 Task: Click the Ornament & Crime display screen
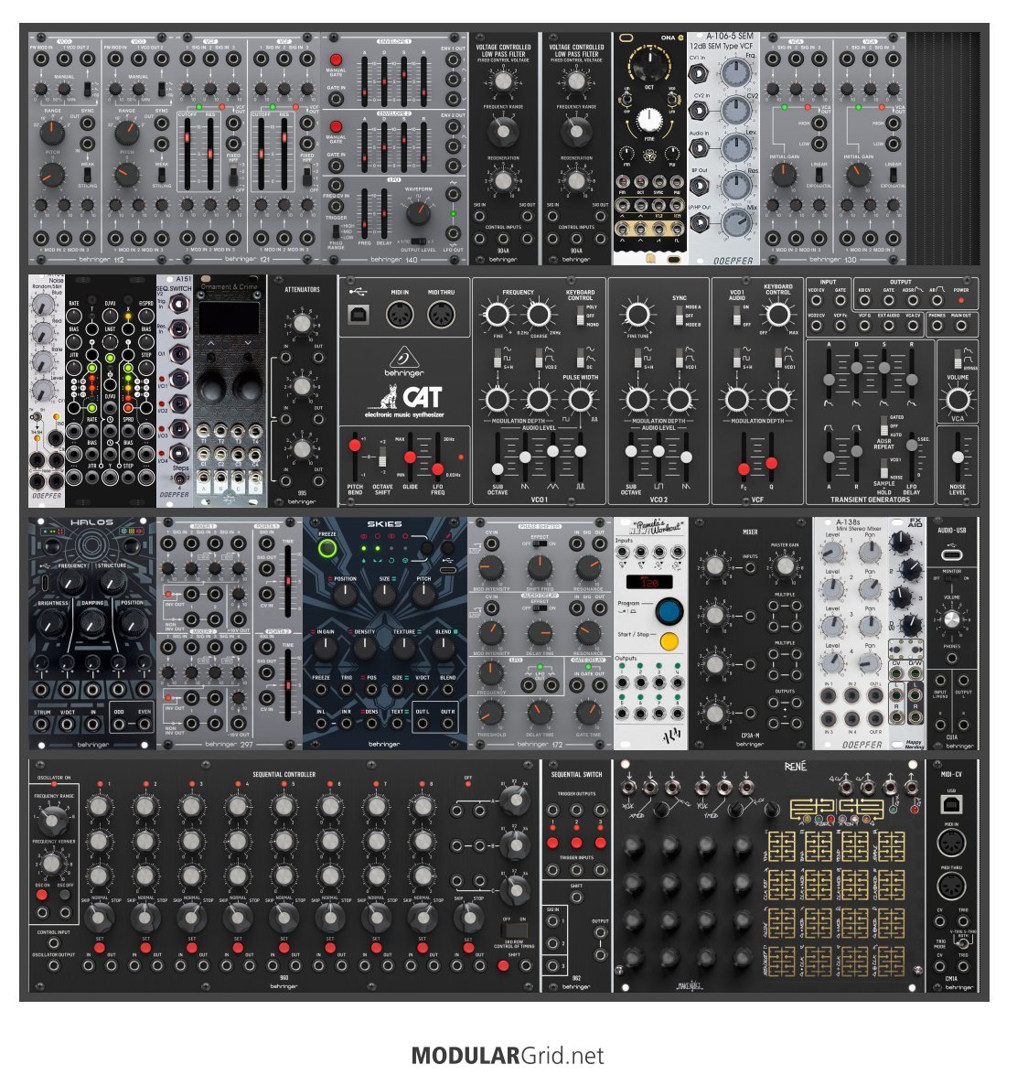(x=229, y=317)
